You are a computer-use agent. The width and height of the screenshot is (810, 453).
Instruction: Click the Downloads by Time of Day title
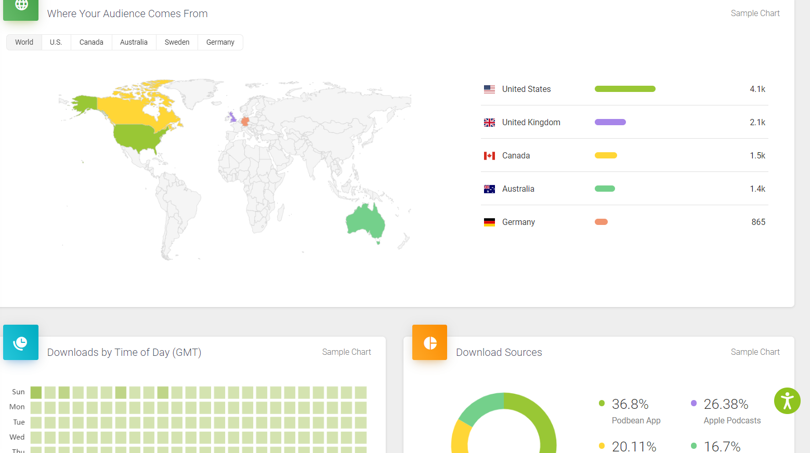click(124, 352)
